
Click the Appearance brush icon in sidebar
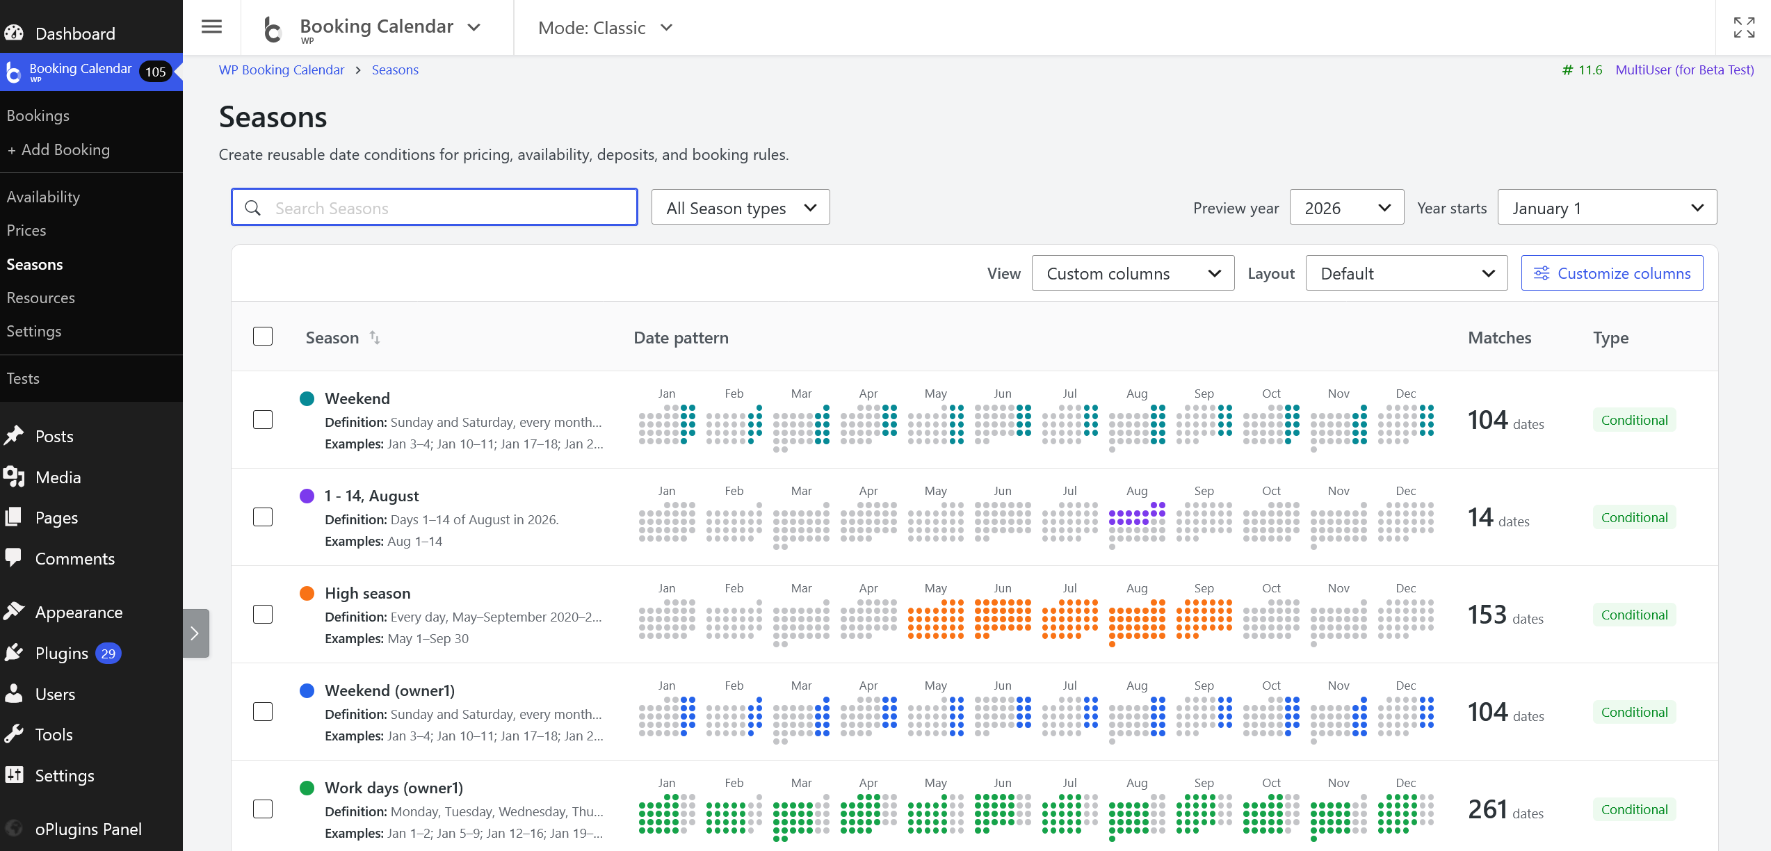(14, 612)
